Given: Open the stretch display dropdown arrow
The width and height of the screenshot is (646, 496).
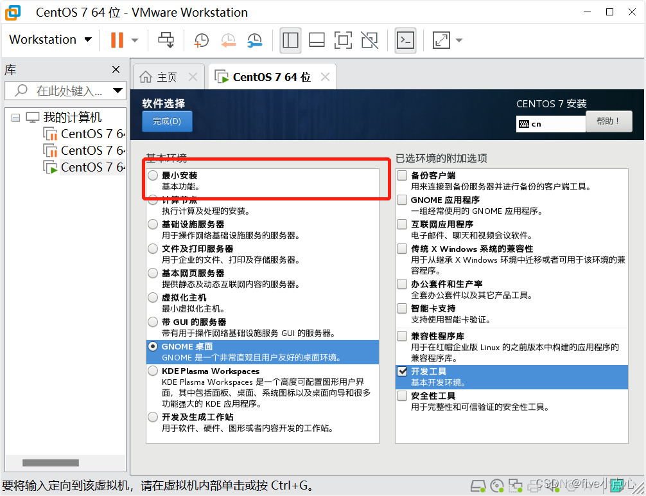Looking at the screenshot, I should 459,40.
